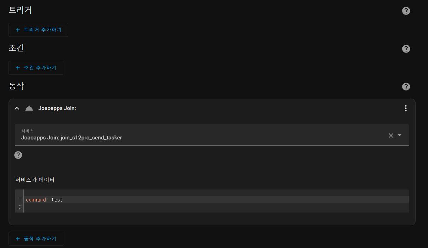The height and width of the screenshot is (248, 428).
Task: Open the three-dot menu of Joaoapps Join action
Action: 406,109
